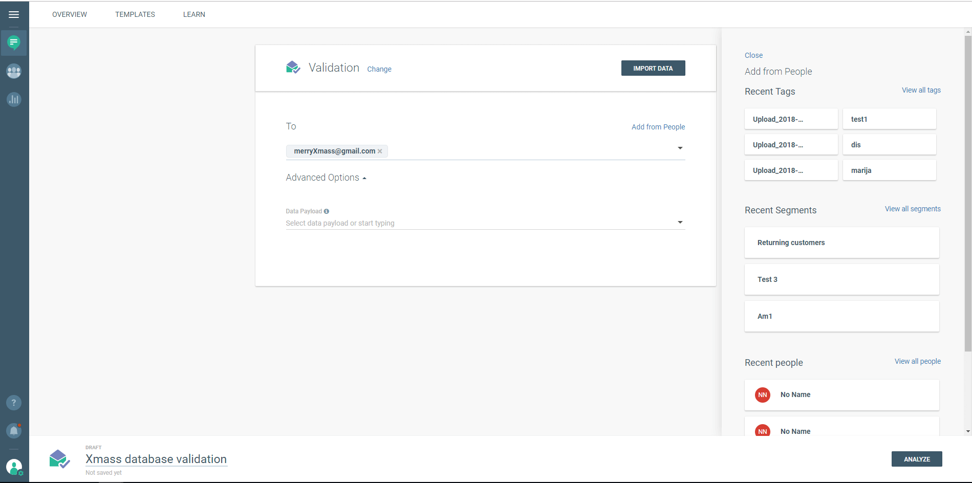Open the Help question mark icon
The height and width of the screenshot is (483, 972).
(14, 403)
